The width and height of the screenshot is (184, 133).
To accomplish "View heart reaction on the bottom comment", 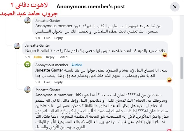I will [x=169, y=130].
